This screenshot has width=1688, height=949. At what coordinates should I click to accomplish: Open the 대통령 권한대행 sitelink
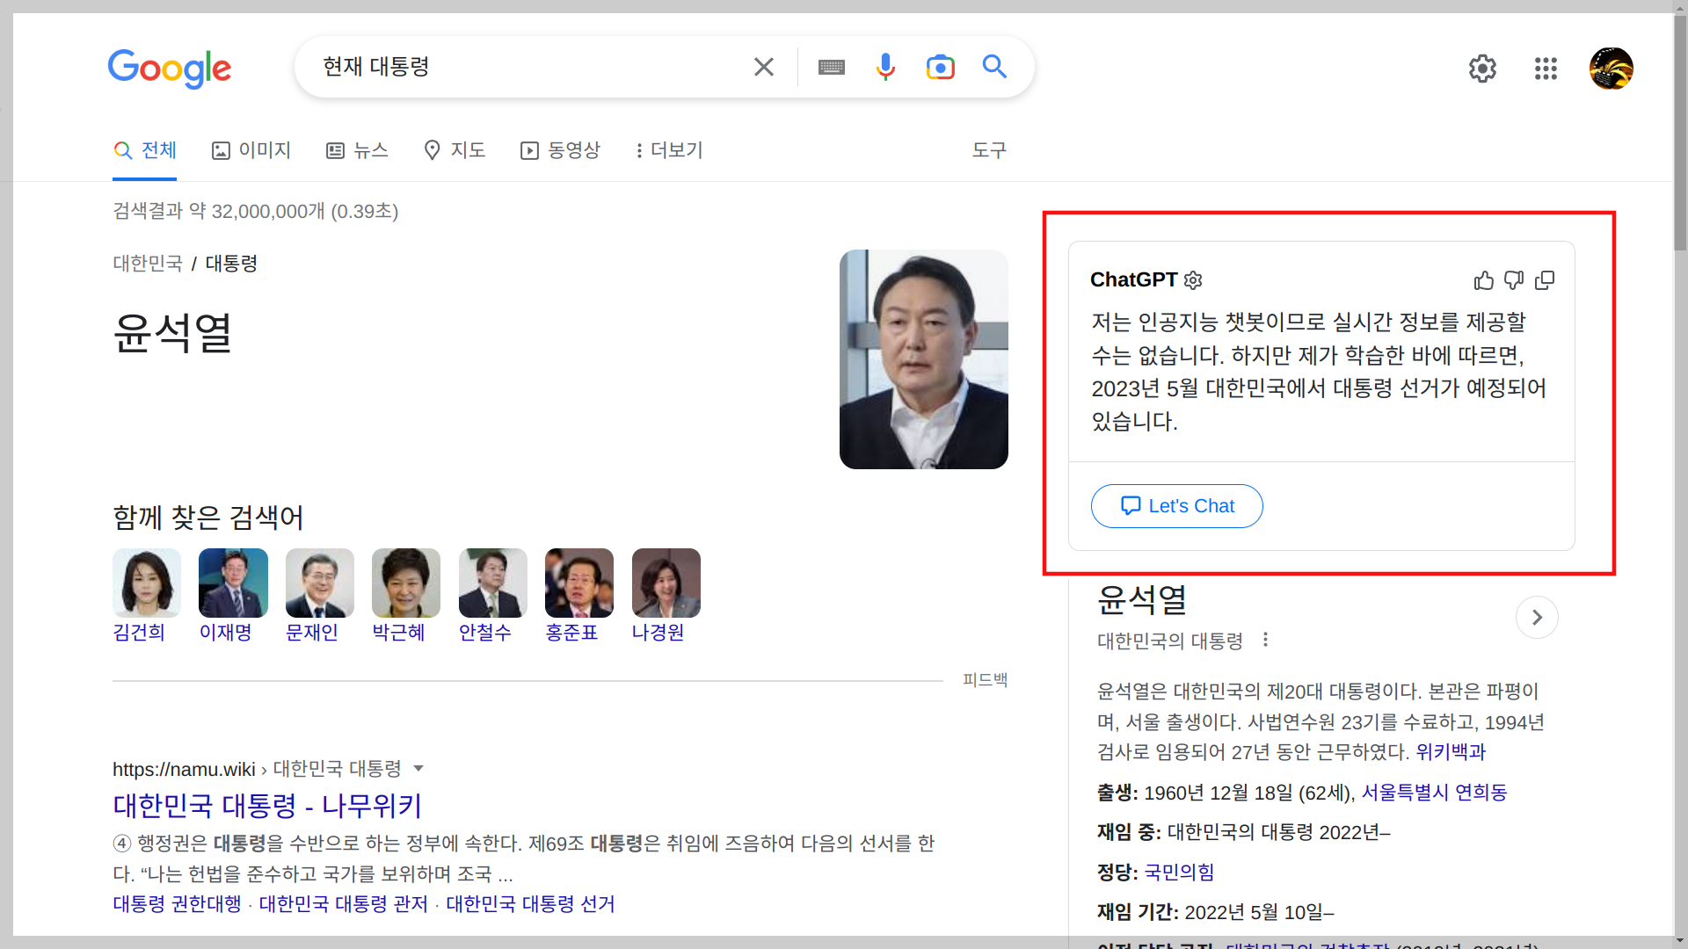[177, 904]
